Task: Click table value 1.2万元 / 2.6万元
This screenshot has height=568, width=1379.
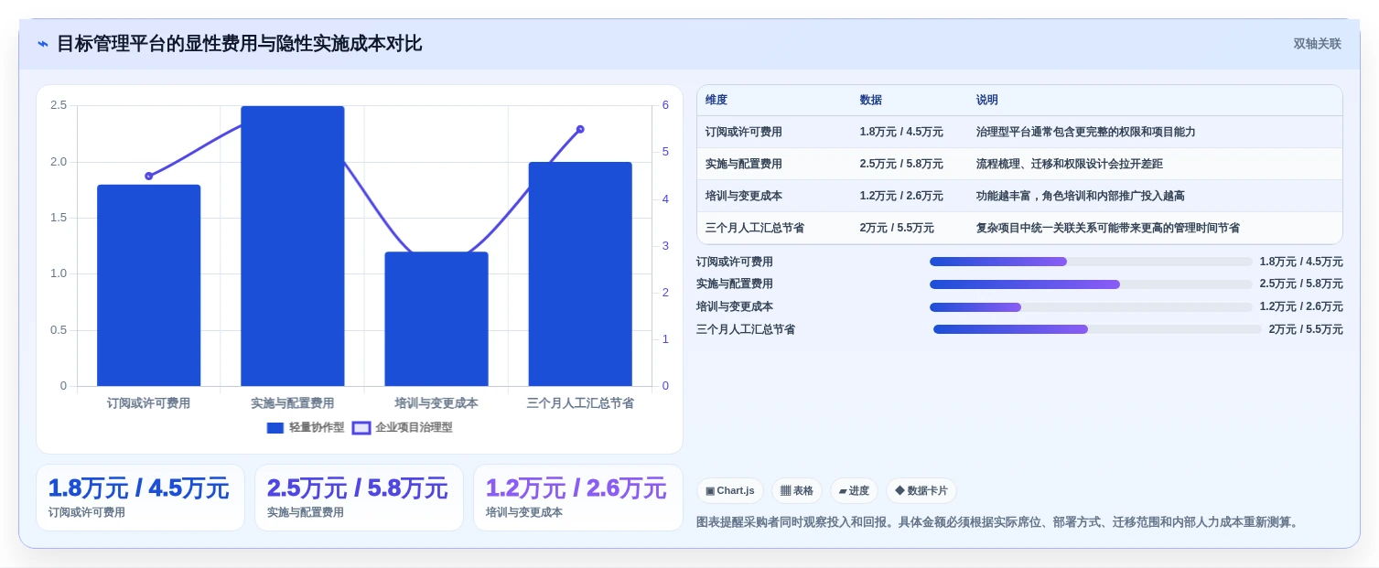Action: (901, 197)
